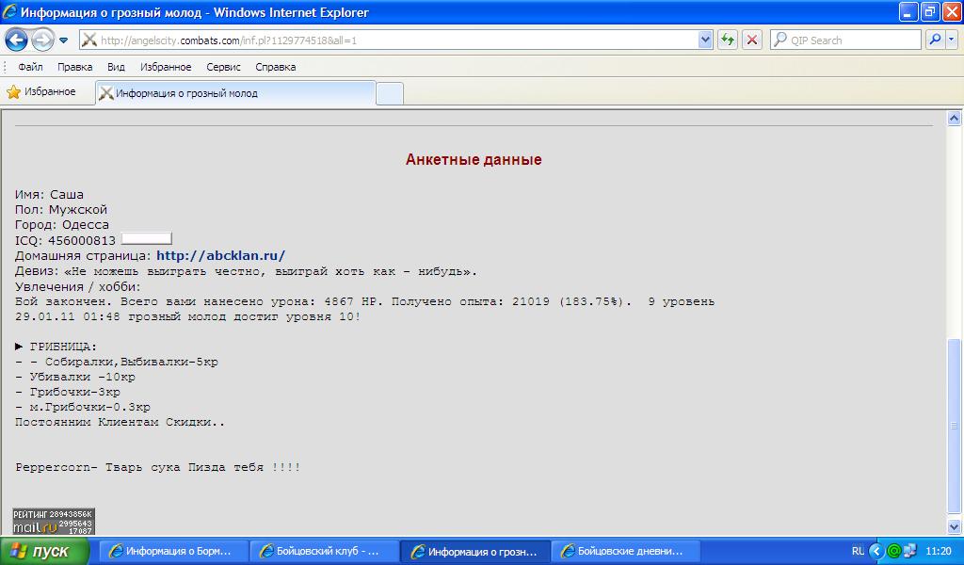Open search provider dropdown arrow

tap(951, 40)
